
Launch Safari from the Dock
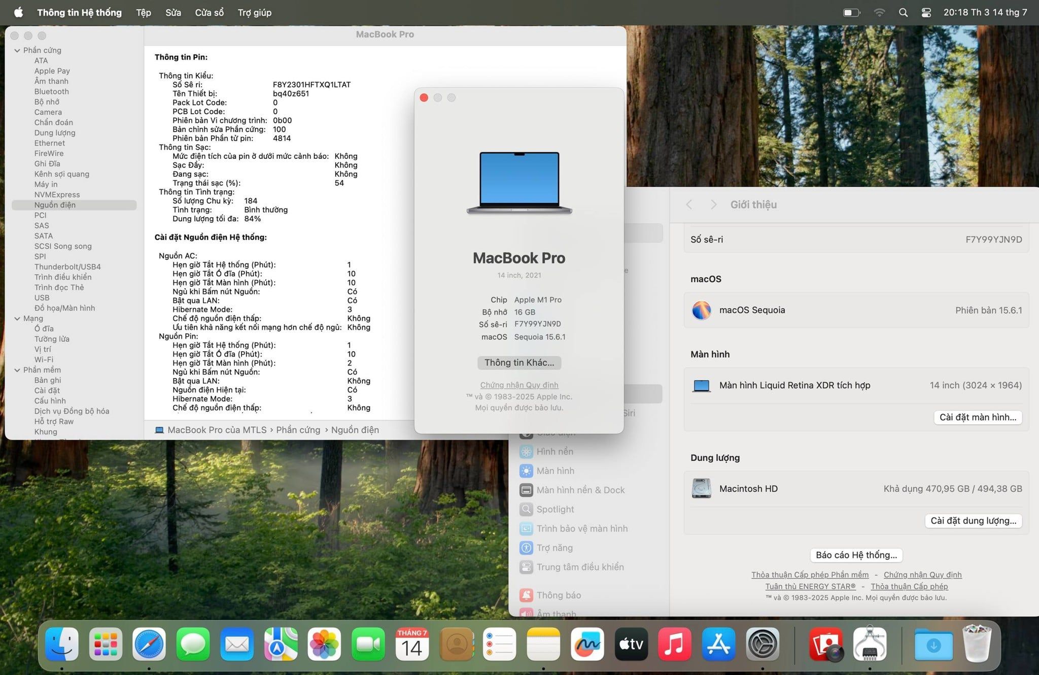(149, 644)
